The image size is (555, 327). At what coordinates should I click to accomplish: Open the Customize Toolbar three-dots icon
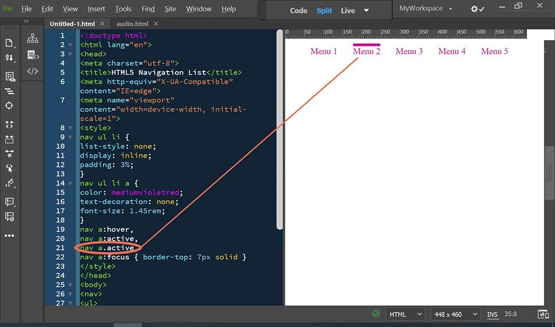click(9, 236)
